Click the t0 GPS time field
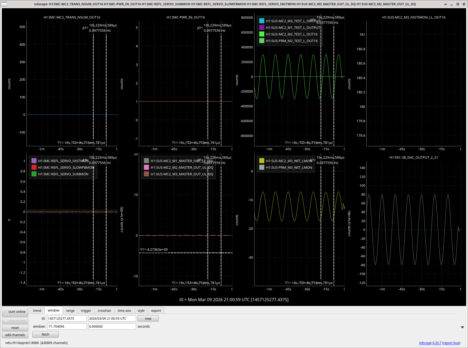 click(x=67, y=318)
